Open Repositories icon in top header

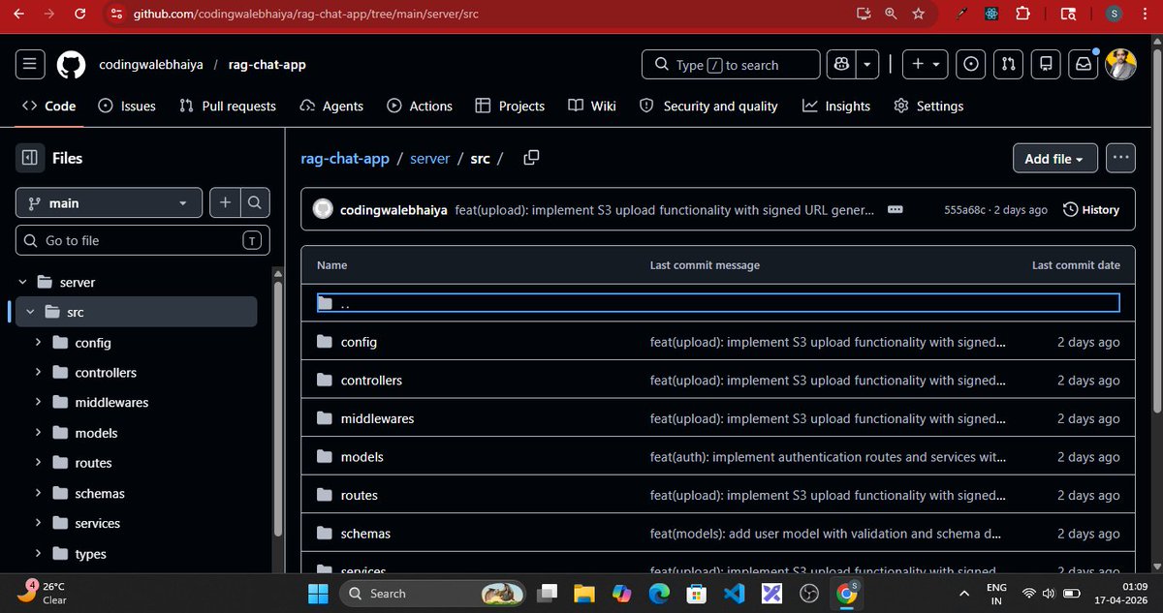pos(1046,65)
